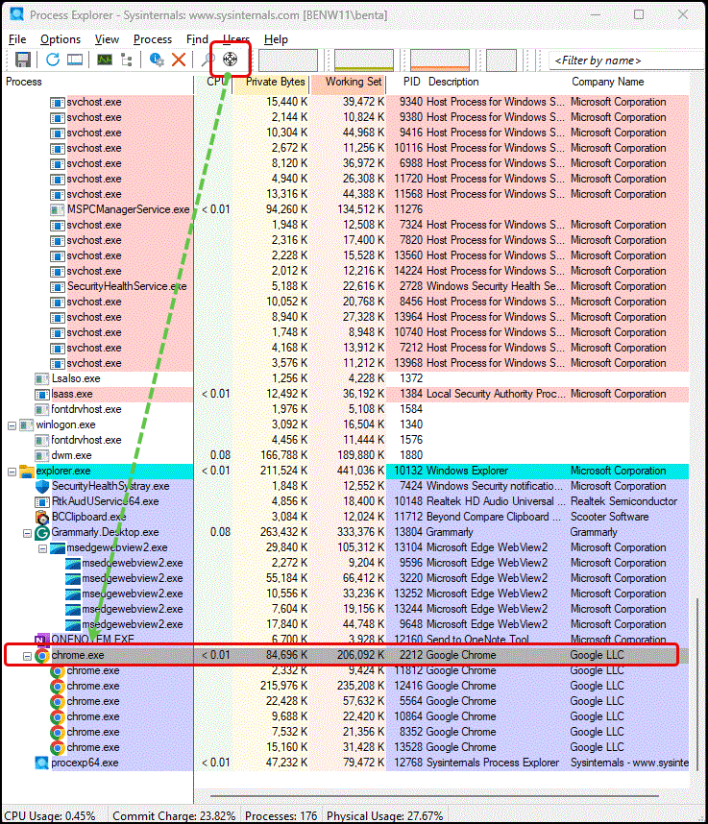The height and width of the screenshot is (824, 708).
Task: Select the fontdrvhost.exe PID 1576 row
Action: (346, 440)
